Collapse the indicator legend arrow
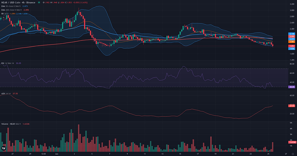The width and height of the screenshot is (297, 156). point(3,18)
